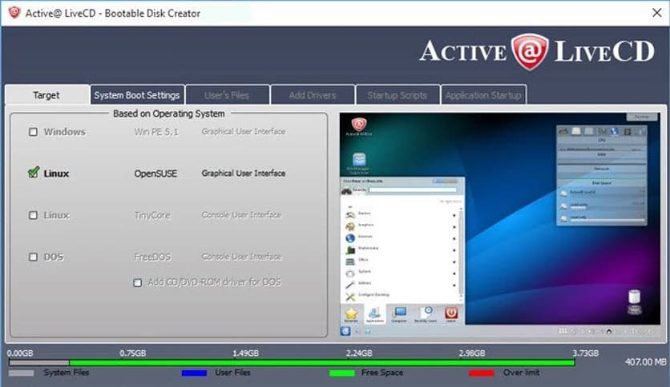Screen dimensions: 670x387
Task: Click the green Free Space legend swatch
Action: 342,373
